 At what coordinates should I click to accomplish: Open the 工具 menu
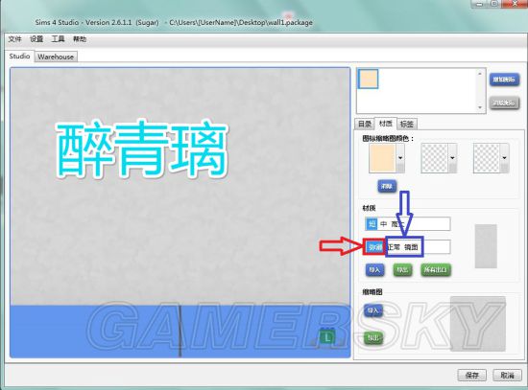(x=58, y=39)
